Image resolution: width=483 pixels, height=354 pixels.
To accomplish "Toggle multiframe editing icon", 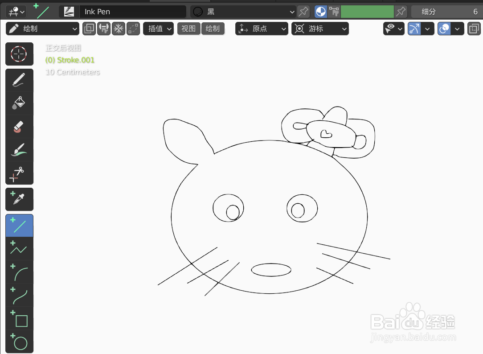I will [133, 29].
